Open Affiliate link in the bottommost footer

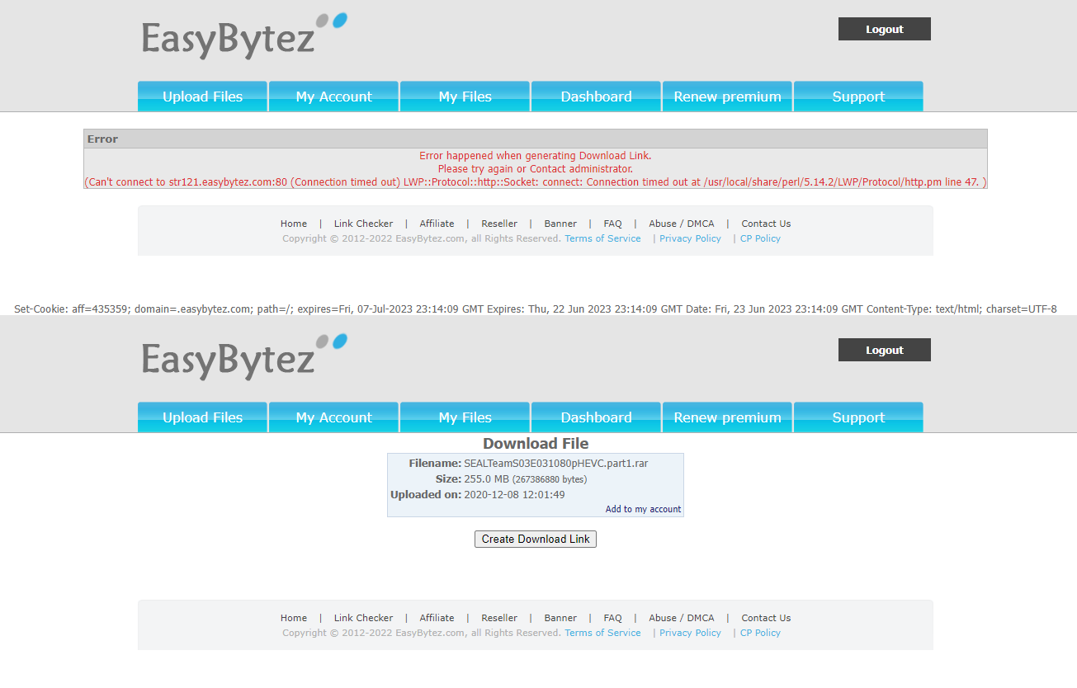coord(437,618)
